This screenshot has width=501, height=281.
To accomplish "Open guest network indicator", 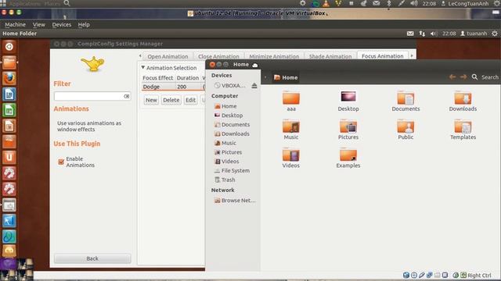I will (422, 34).
